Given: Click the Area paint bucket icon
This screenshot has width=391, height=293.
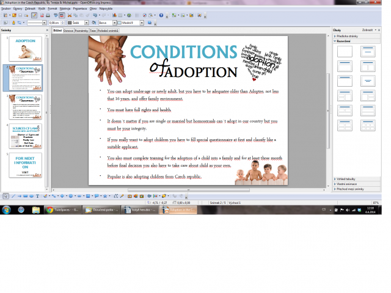Looking at the screenshot, I should 94,23.
